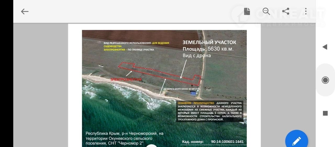Screen dimensions: 335x147
Task: Tap the blue pencil edit button
Action: click(x=297, y=141)
